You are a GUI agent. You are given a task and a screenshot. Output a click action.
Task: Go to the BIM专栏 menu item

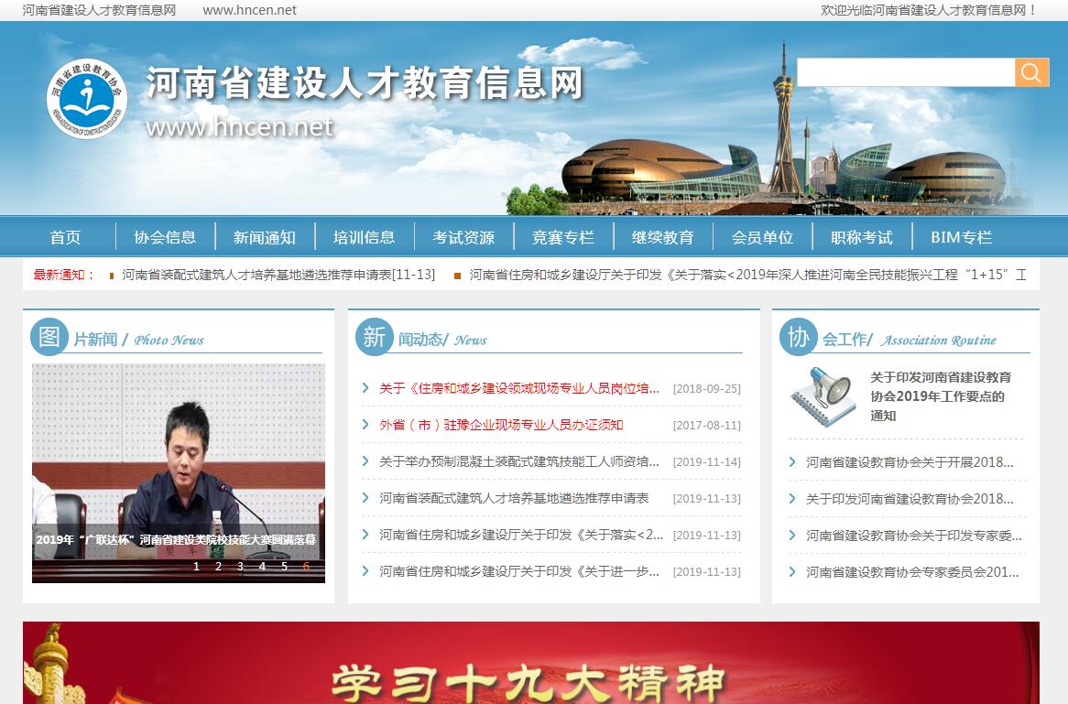pyautogui.click(x=961, y=237)
